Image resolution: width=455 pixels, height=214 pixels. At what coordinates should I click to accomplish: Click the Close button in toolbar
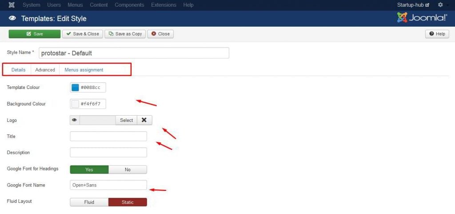pos(160,34)
